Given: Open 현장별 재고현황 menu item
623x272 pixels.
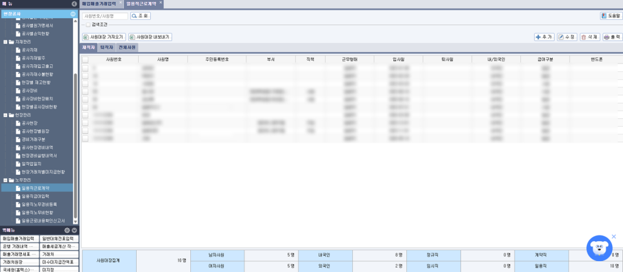Looking at the screenshot, I should pyautogui.click(x=35, y=82).
